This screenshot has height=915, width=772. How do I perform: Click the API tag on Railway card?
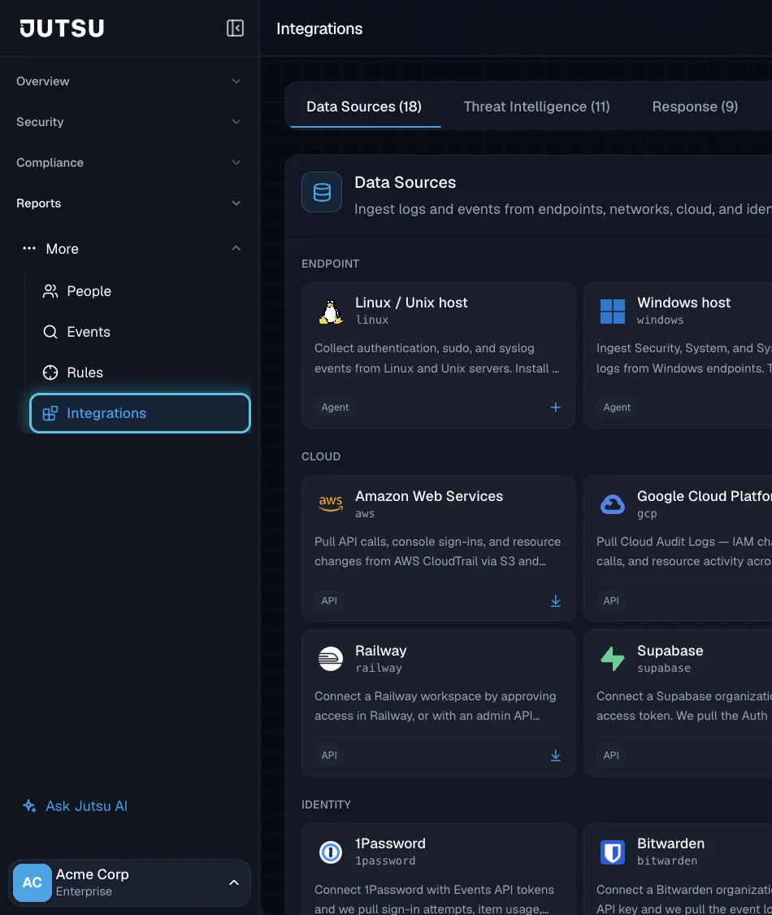pos(329,755)
